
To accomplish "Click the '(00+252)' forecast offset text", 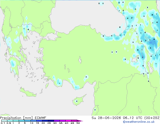I will (152, 118).
